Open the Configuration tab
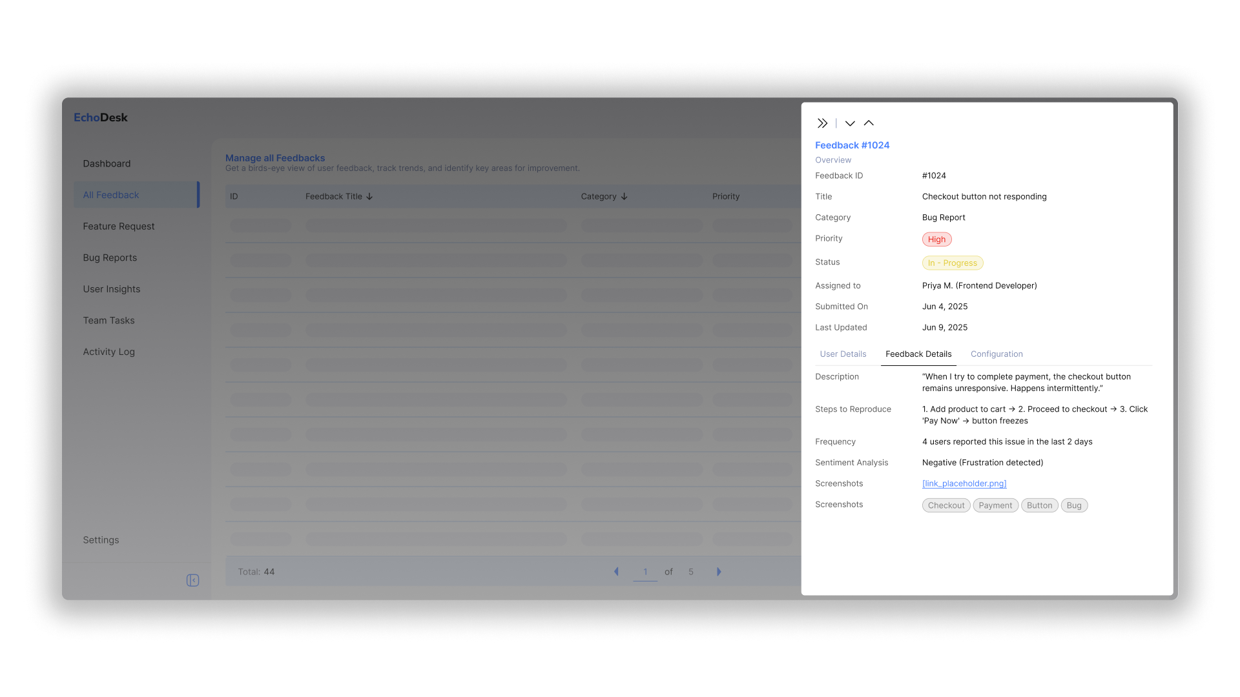The width and height of the screenshot is (1240, 697). (x=997, y=354)
